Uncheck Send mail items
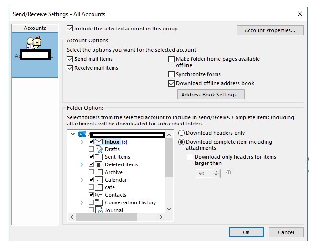 (x=70, y=59)
